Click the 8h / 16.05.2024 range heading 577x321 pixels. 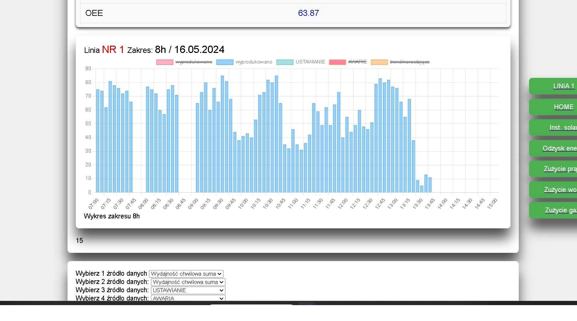[190, 50]
